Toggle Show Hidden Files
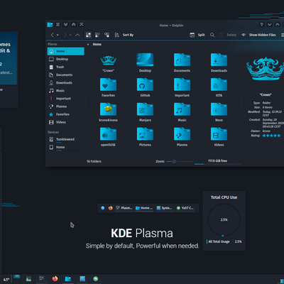284x284 pixels. click(x=258, y=35)
